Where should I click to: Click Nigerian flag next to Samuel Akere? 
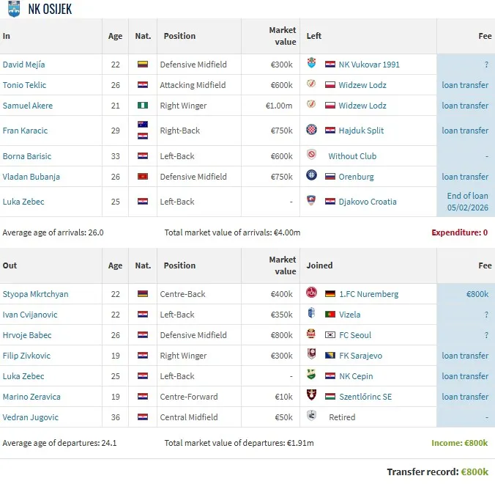143,106
